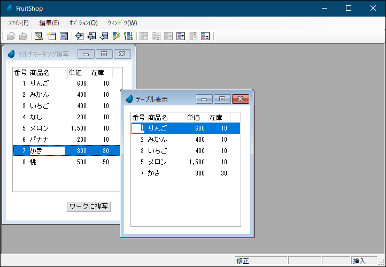386x267 pixels.
Task: Open the オプション(O) menu
Action: coord(83,23)
